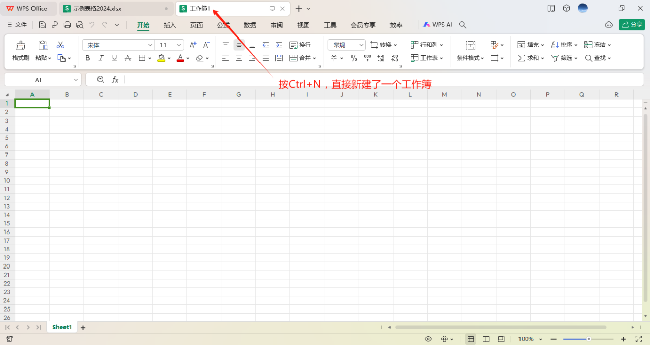Decrease indent icon in alignment group

click(266, 45)
